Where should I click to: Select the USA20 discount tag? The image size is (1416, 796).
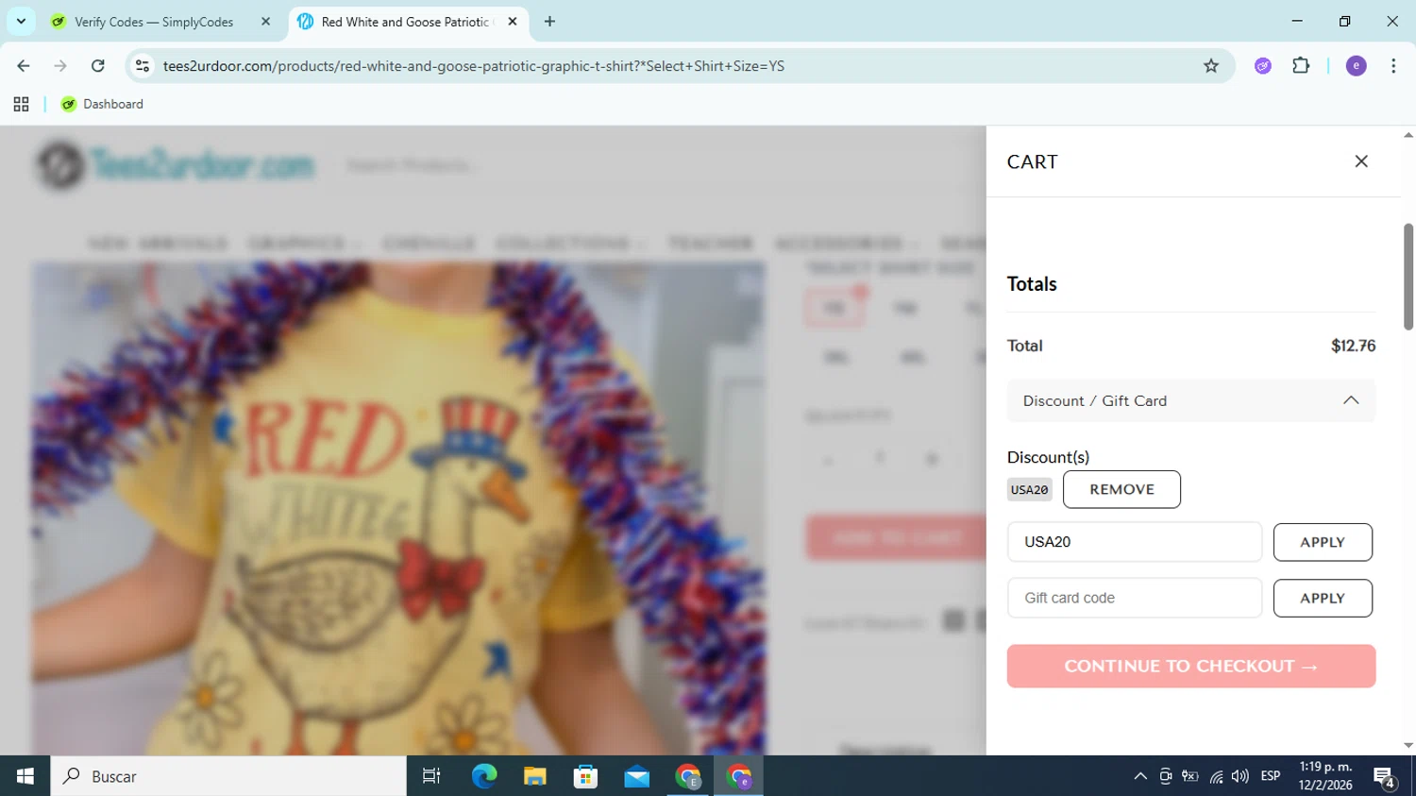point(1029,489)
